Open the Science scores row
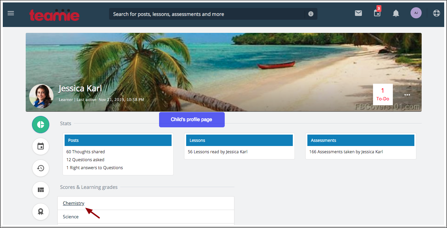The height and width of the screenshot is (228, 447). (x=146, y=217)
